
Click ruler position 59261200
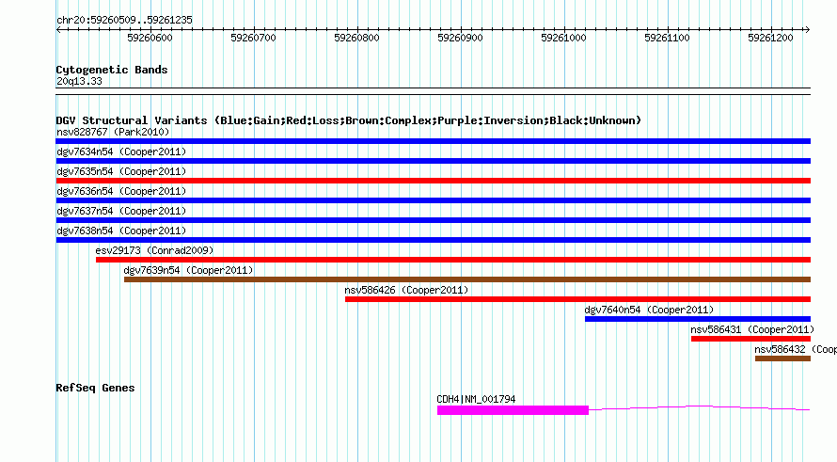tap(771, 38)
